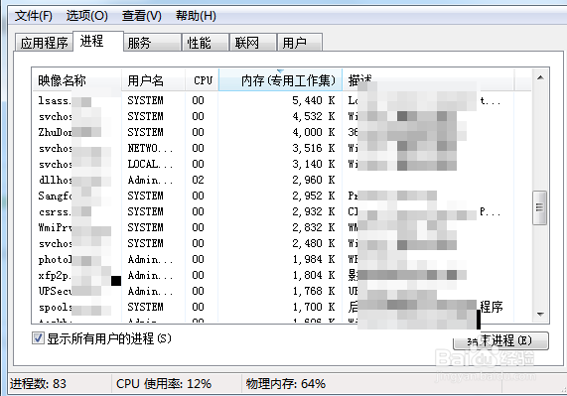Open the 用户 tab
Image resolution: width=567 pixels, height=396 pixels.
click(x=300, y=43)
